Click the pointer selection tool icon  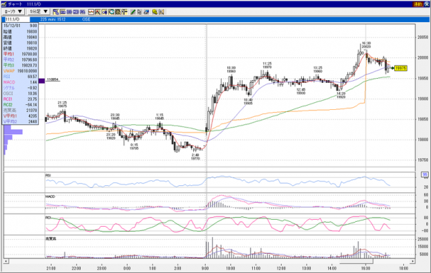140,12
